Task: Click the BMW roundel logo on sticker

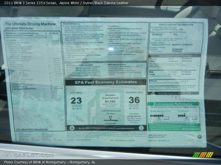Action: coord(199,137)
